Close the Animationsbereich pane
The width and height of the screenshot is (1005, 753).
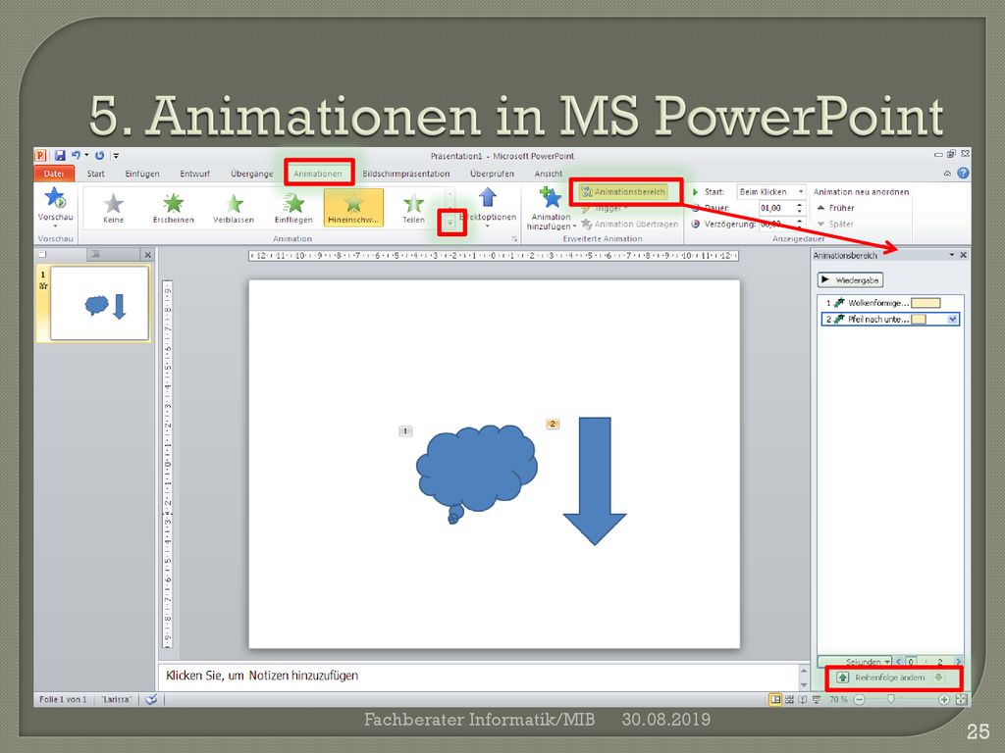tap(963, 255)
